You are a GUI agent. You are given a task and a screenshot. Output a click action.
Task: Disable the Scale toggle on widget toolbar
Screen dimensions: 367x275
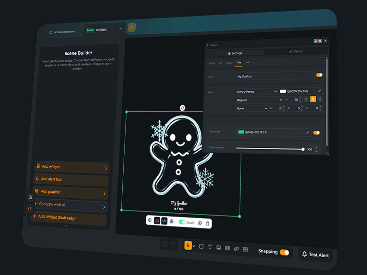click(182, 222)
